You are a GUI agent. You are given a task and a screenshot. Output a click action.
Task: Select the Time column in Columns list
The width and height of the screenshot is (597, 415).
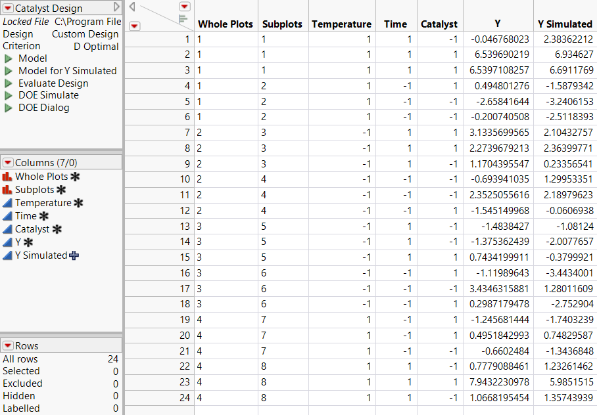(26, 216)
